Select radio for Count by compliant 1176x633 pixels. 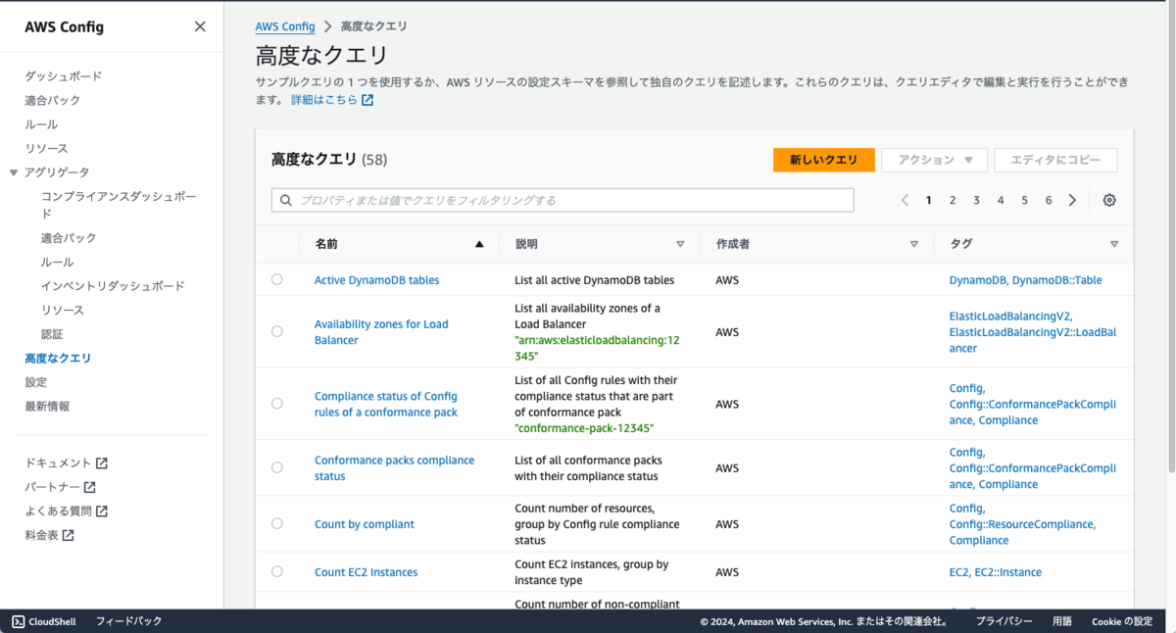tap(277, 523)
